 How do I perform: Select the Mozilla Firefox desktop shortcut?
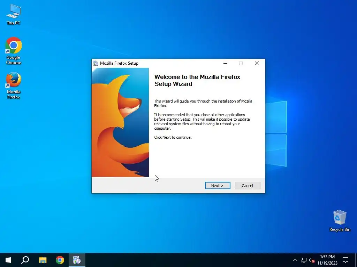(x=14, y=86)
